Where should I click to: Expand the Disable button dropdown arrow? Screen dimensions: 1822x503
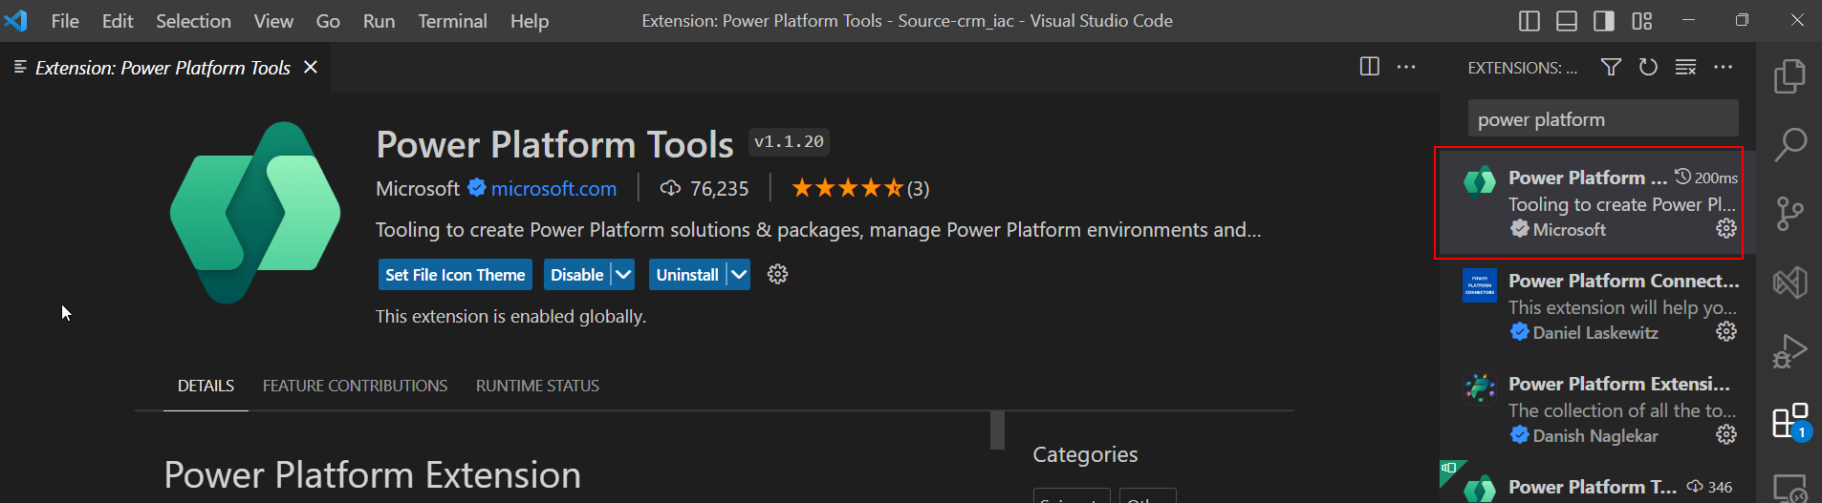623,275
